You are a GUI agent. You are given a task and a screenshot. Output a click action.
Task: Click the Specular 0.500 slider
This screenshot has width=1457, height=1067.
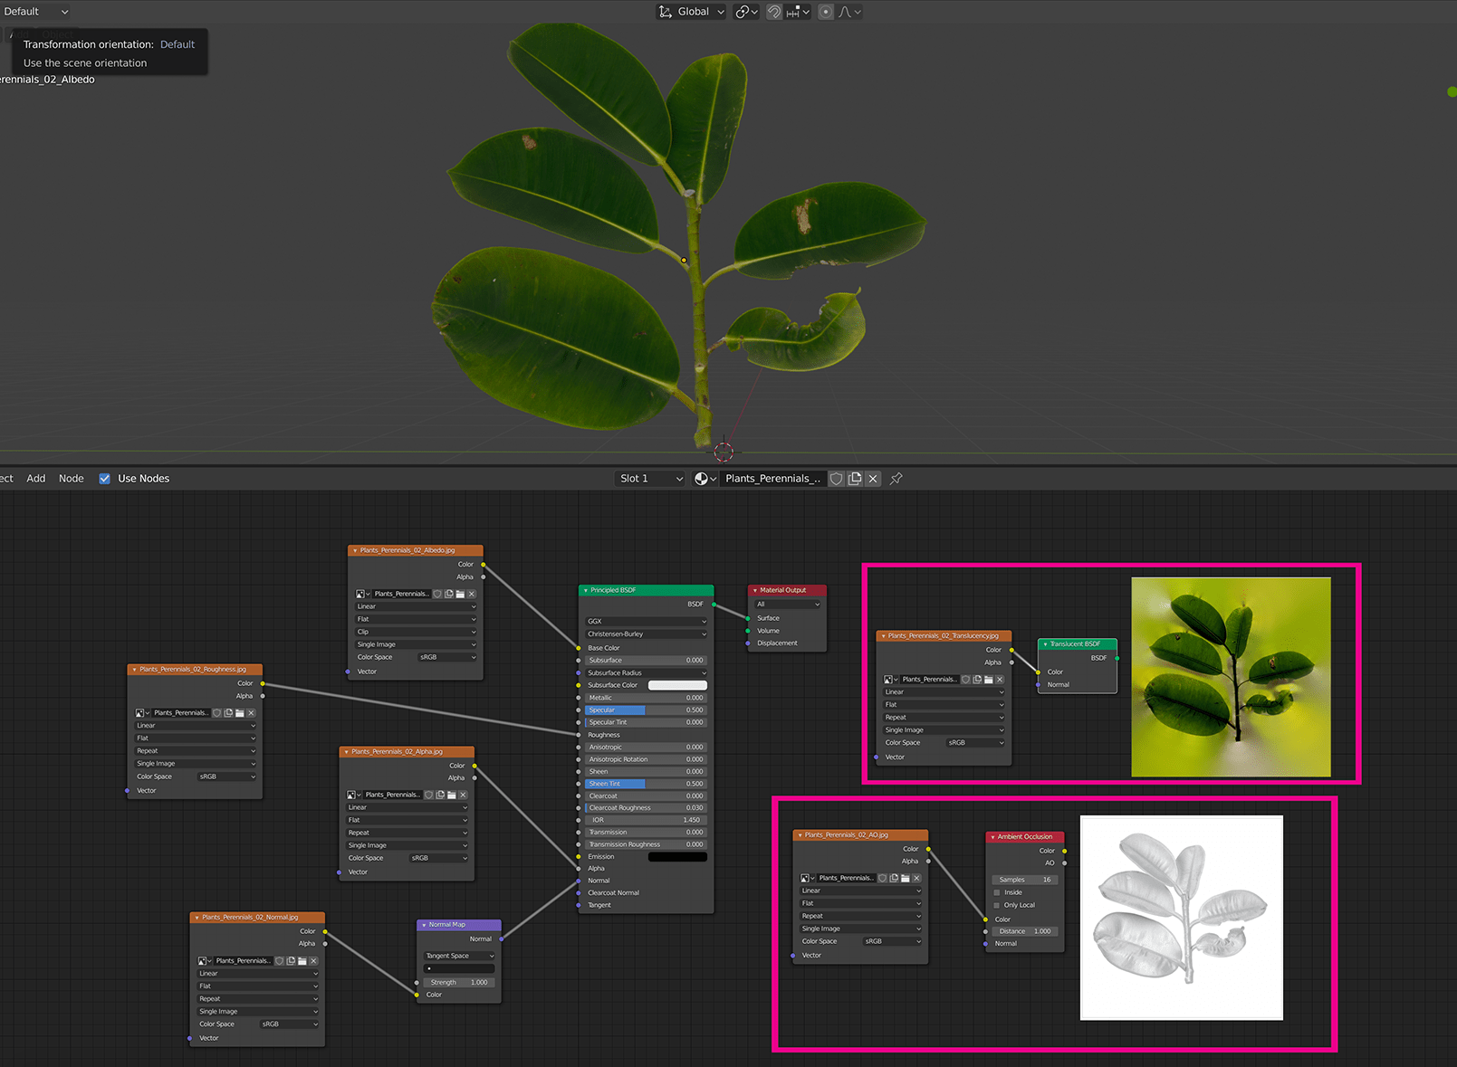tap(647, 710)
